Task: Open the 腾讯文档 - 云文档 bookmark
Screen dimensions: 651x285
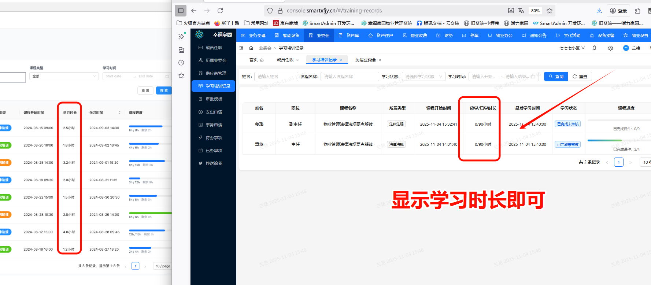Action: pyautogui.click(x=438, y=23)
